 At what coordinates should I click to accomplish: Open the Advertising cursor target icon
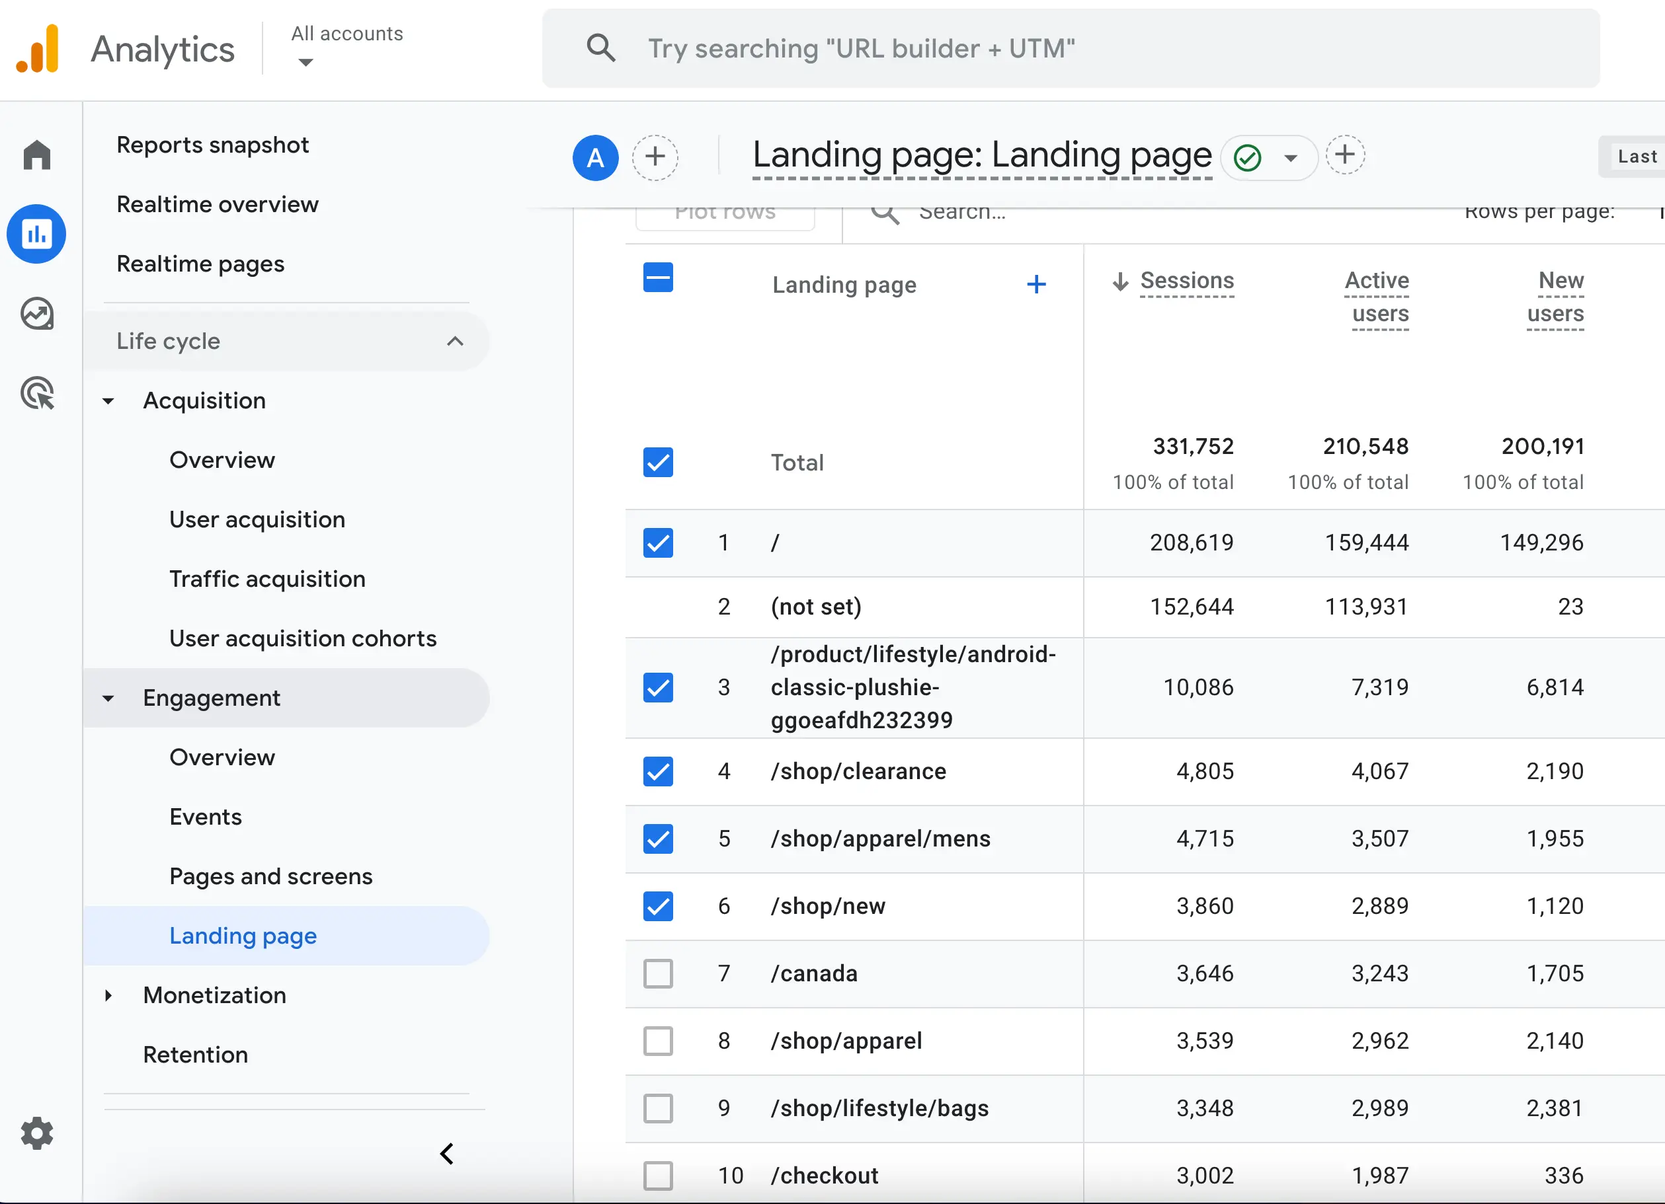click(x=37, y=393)
